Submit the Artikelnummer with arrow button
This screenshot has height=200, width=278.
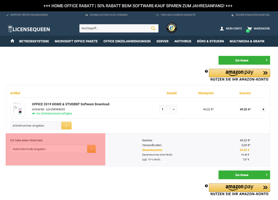coord(66,125)
